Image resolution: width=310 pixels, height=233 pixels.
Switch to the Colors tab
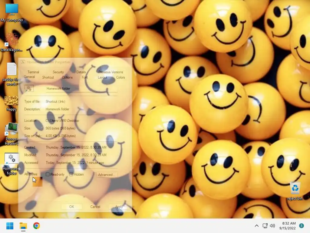(120, 77)
